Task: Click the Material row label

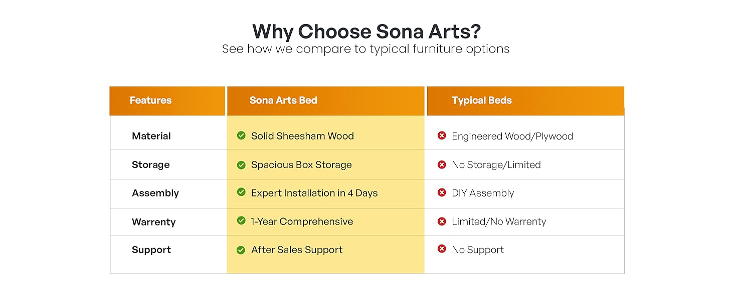Action: (151, 136)
